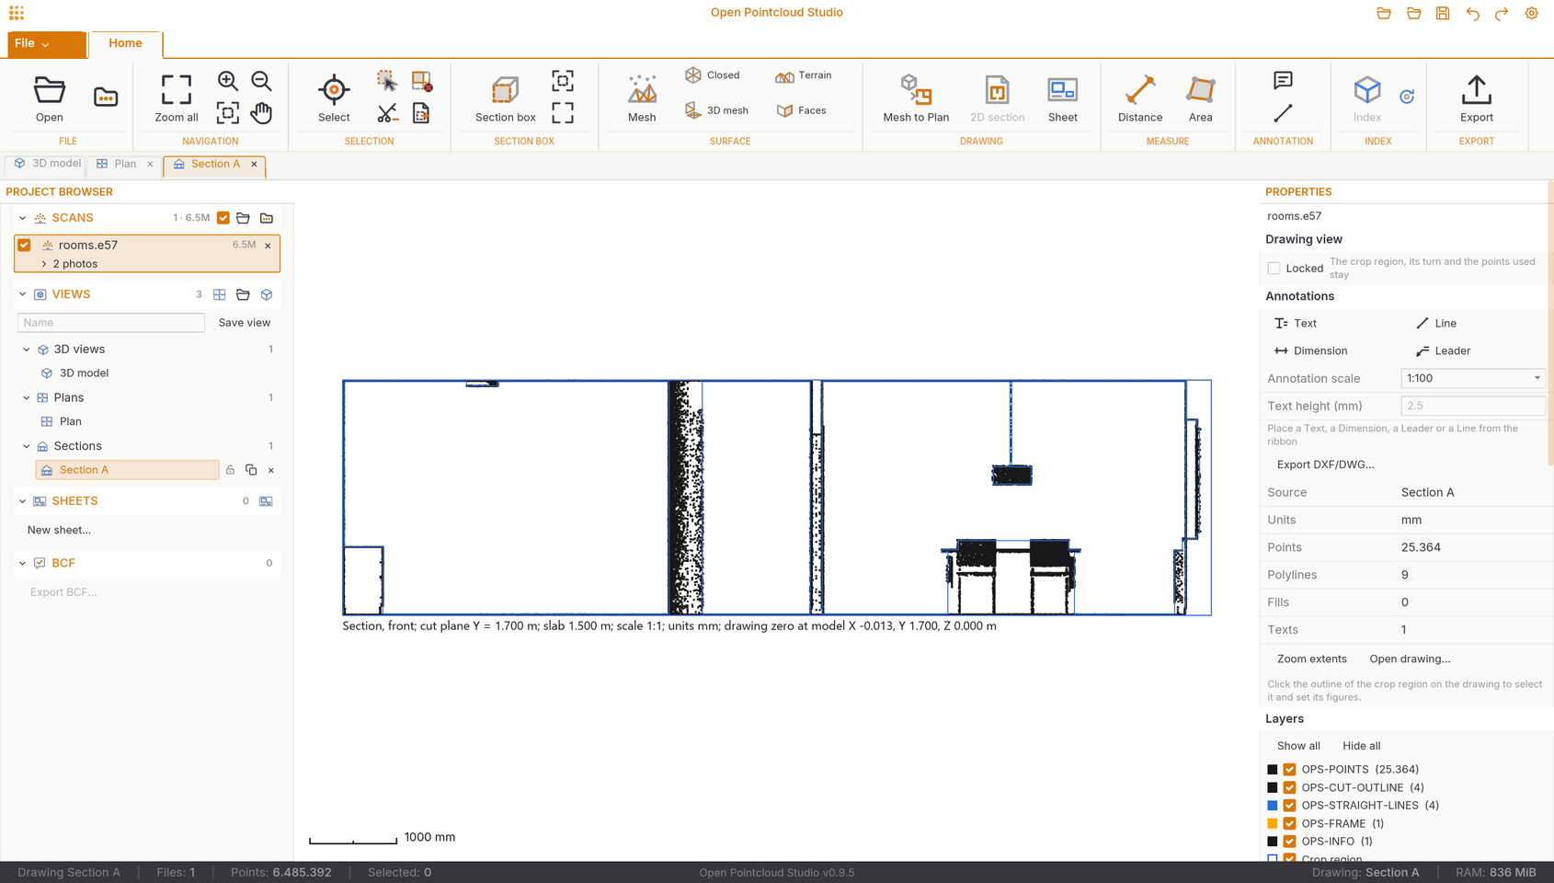Zoom all to fit view
1554x883 pixels.
click(177, 98)
